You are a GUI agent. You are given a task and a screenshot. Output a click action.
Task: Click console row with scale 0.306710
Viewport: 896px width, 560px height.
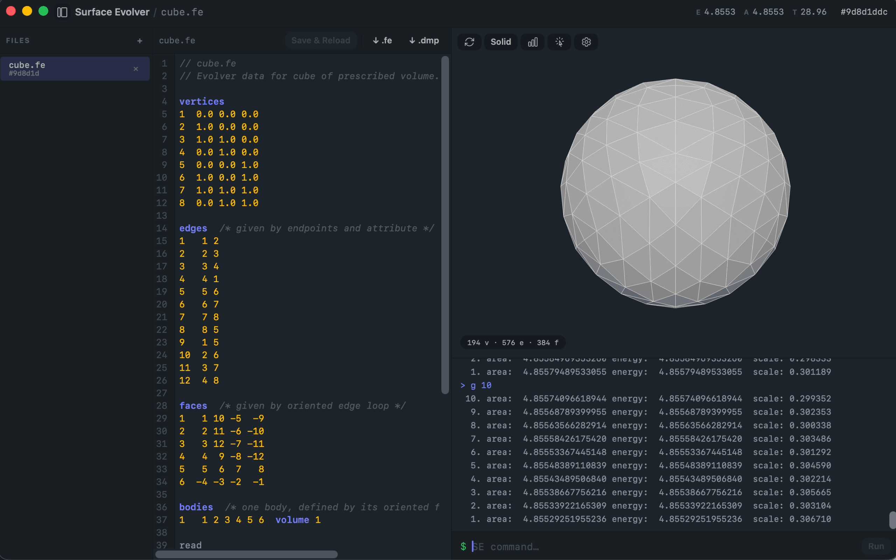click(651, 519)
